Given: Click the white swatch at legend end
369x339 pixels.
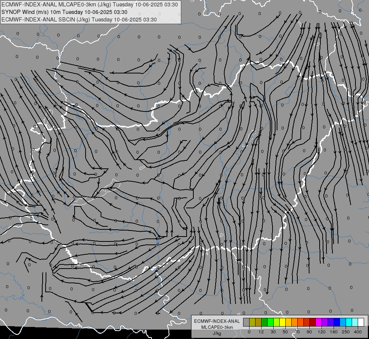Looking at the screenshot, I should [361, 322].
